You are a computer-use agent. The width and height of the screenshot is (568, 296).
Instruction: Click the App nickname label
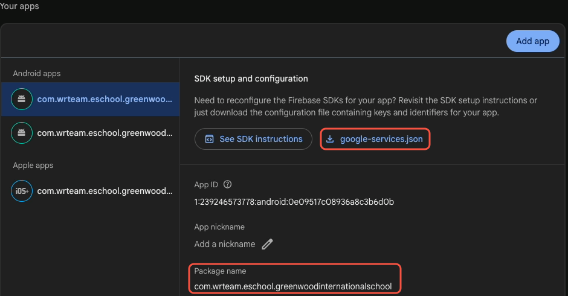pyautogui.click(x=219, y=227)
